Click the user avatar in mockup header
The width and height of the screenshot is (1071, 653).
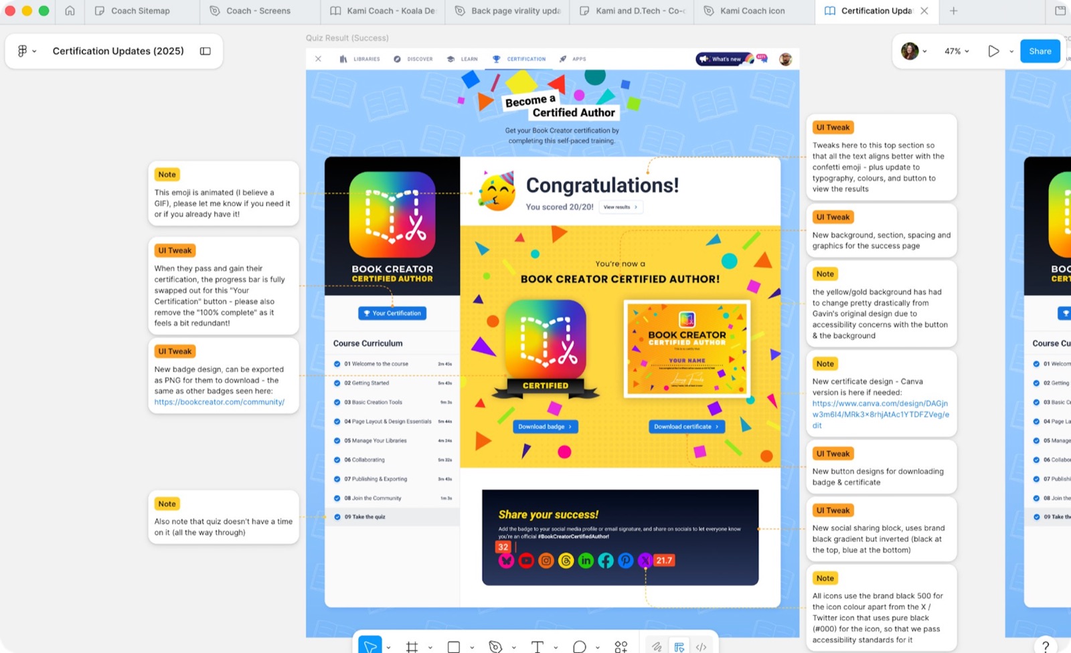pyautogui.click(x=786, y=59)
